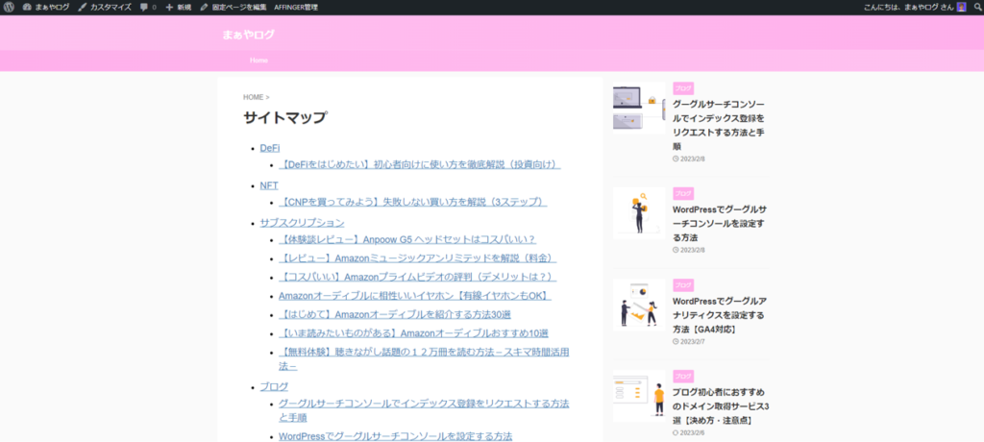The image size is (984, 442).
Task: Open sitemap link WordPressでグーグルサーチコンソールを設定する方法
Action: [395, 436]
